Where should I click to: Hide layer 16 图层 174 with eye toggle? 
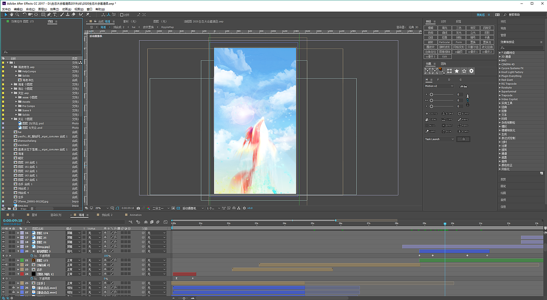(x=3, y=233)
